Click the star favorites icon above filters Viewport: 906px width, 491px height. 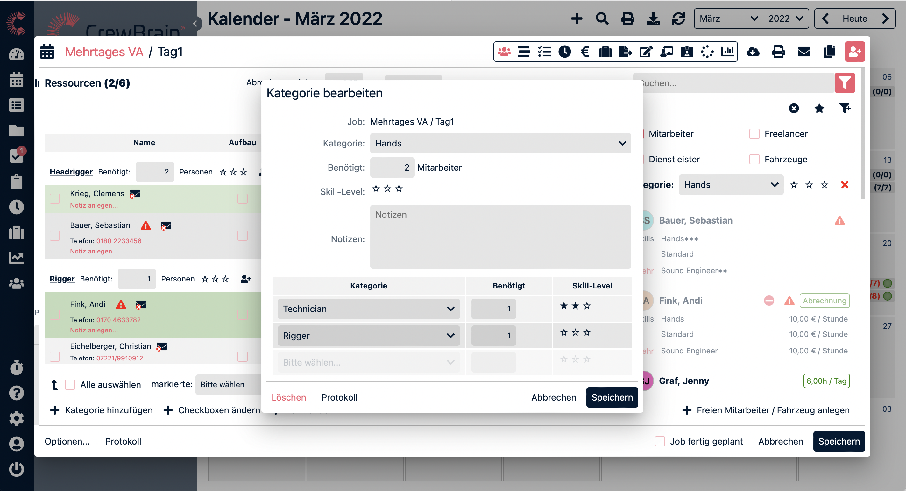(819, 108)
